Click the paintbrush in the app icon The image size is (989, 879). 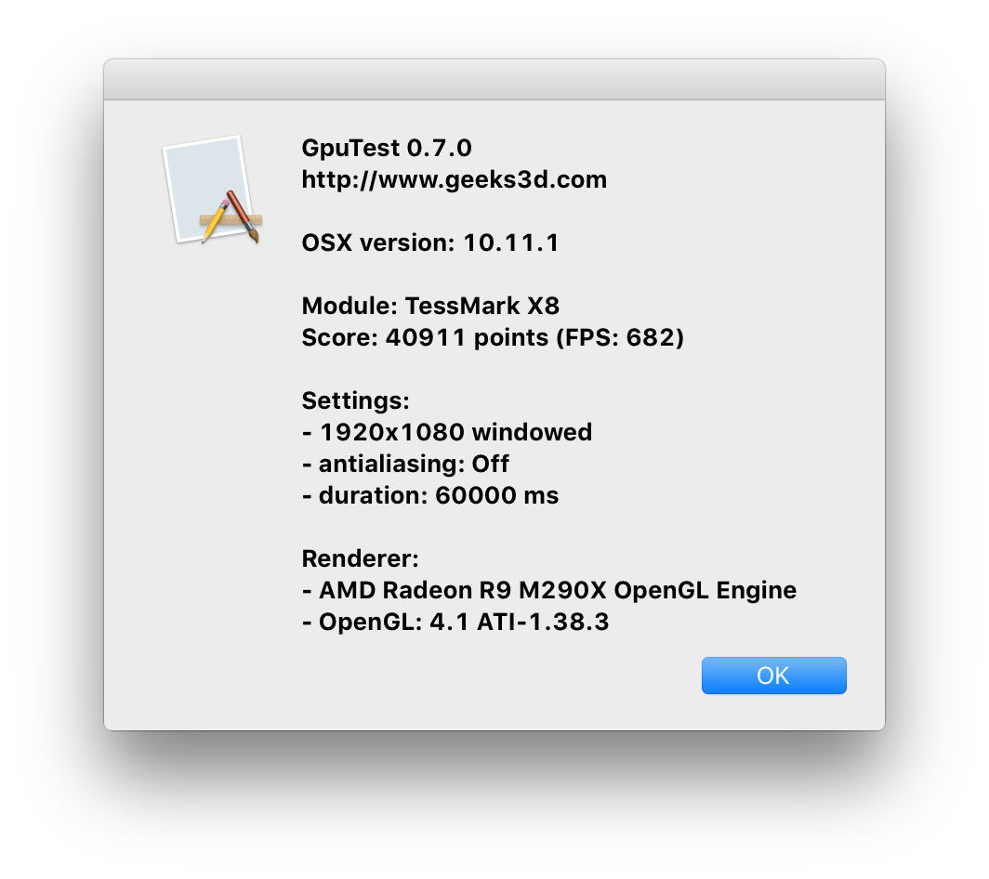point(243,216)
